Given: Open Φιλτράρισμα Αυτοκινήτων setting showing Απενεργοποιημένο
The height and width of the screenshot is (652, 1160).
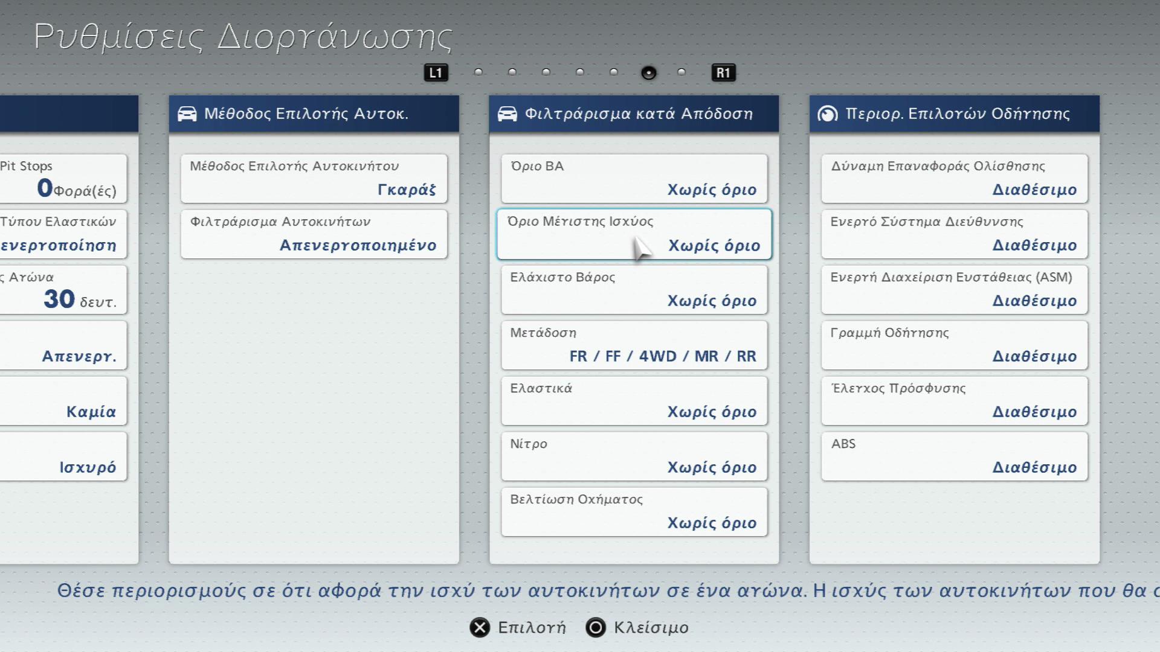Looking at the screenshot, I should point(314,234).
